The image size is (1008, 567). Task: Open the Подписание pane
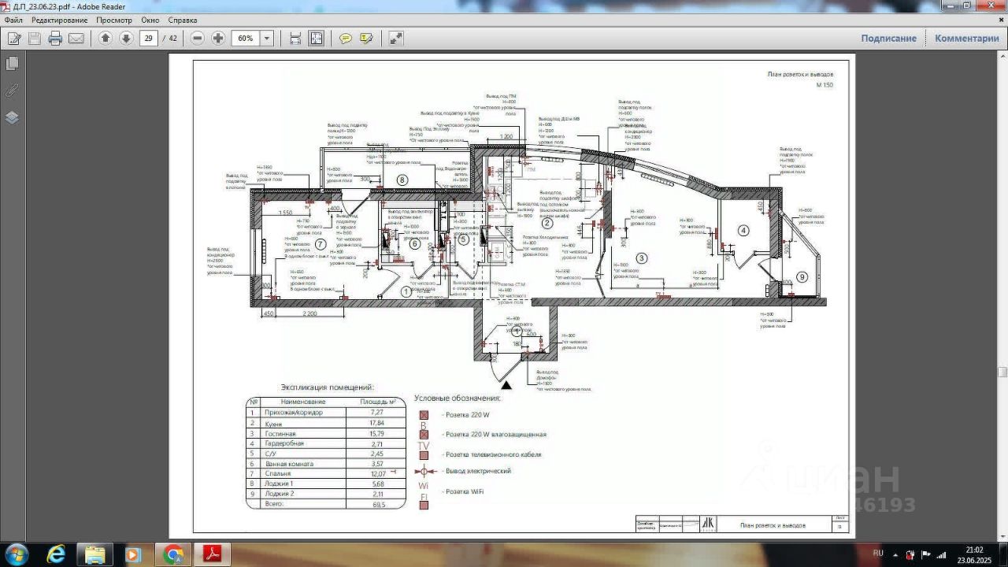[x=888, y=39]
